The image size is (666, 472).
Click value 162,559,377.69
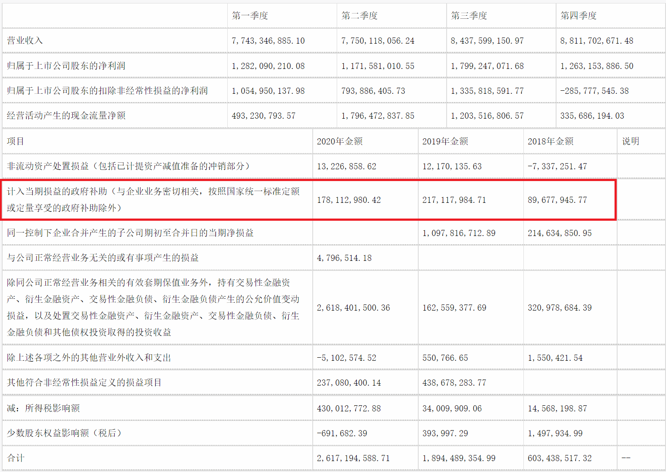454,308
